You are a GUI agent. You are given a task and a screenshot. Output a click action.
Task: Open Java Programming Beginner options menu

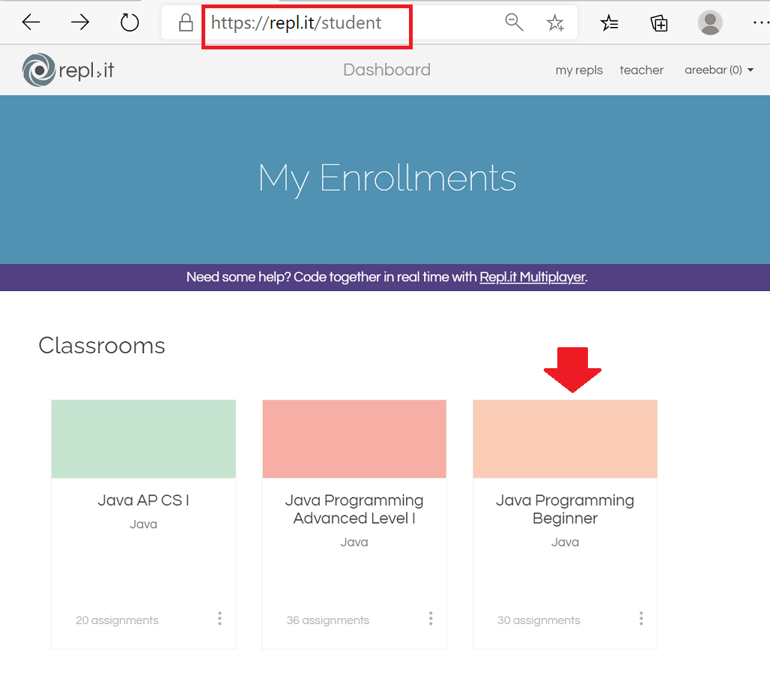pyautogui.click(x=641, y=618)
